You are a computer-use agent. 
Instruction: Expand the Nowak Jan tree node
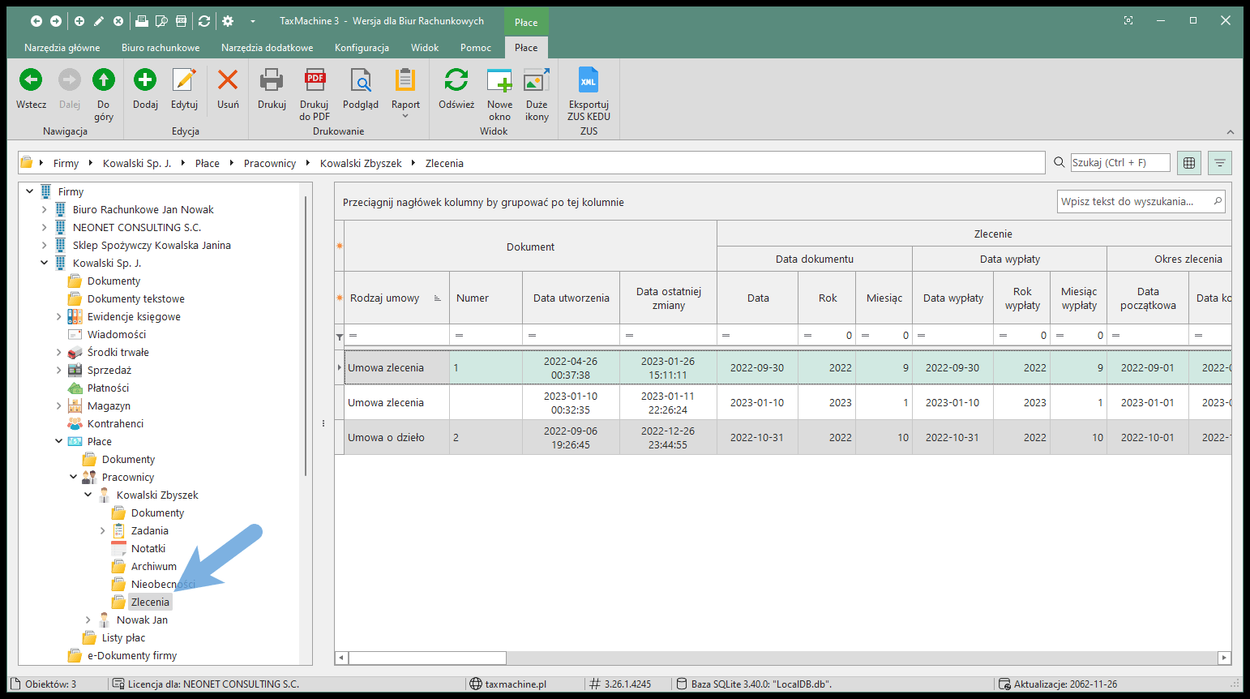pos(88,620)
